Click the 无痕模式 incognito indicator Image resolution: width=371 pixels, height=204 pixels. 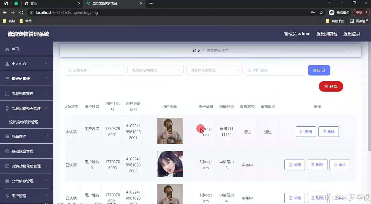pyautogui.click(x=339, y=13)
